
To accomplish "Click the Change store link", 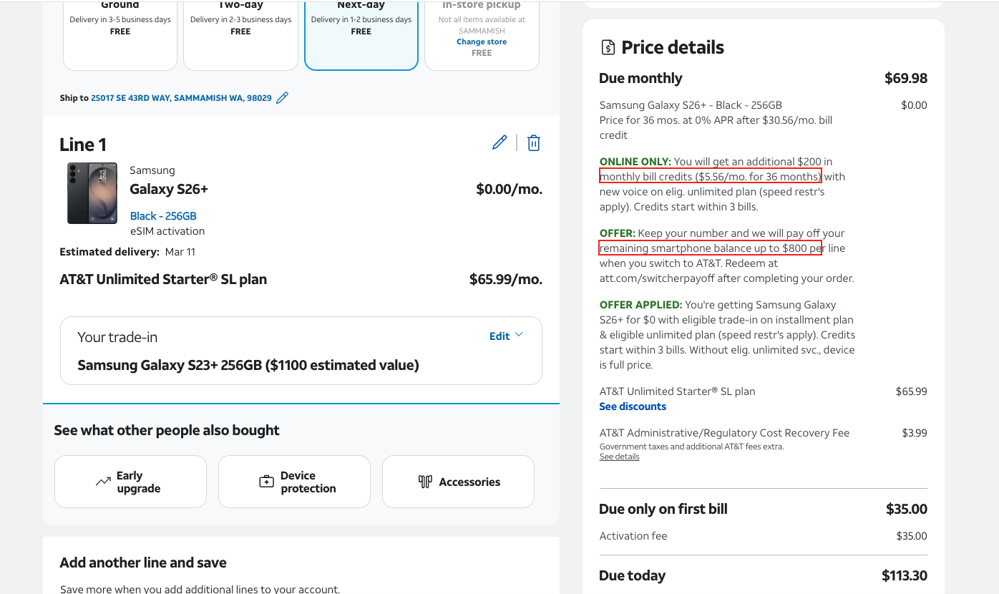I will [482, 42].
